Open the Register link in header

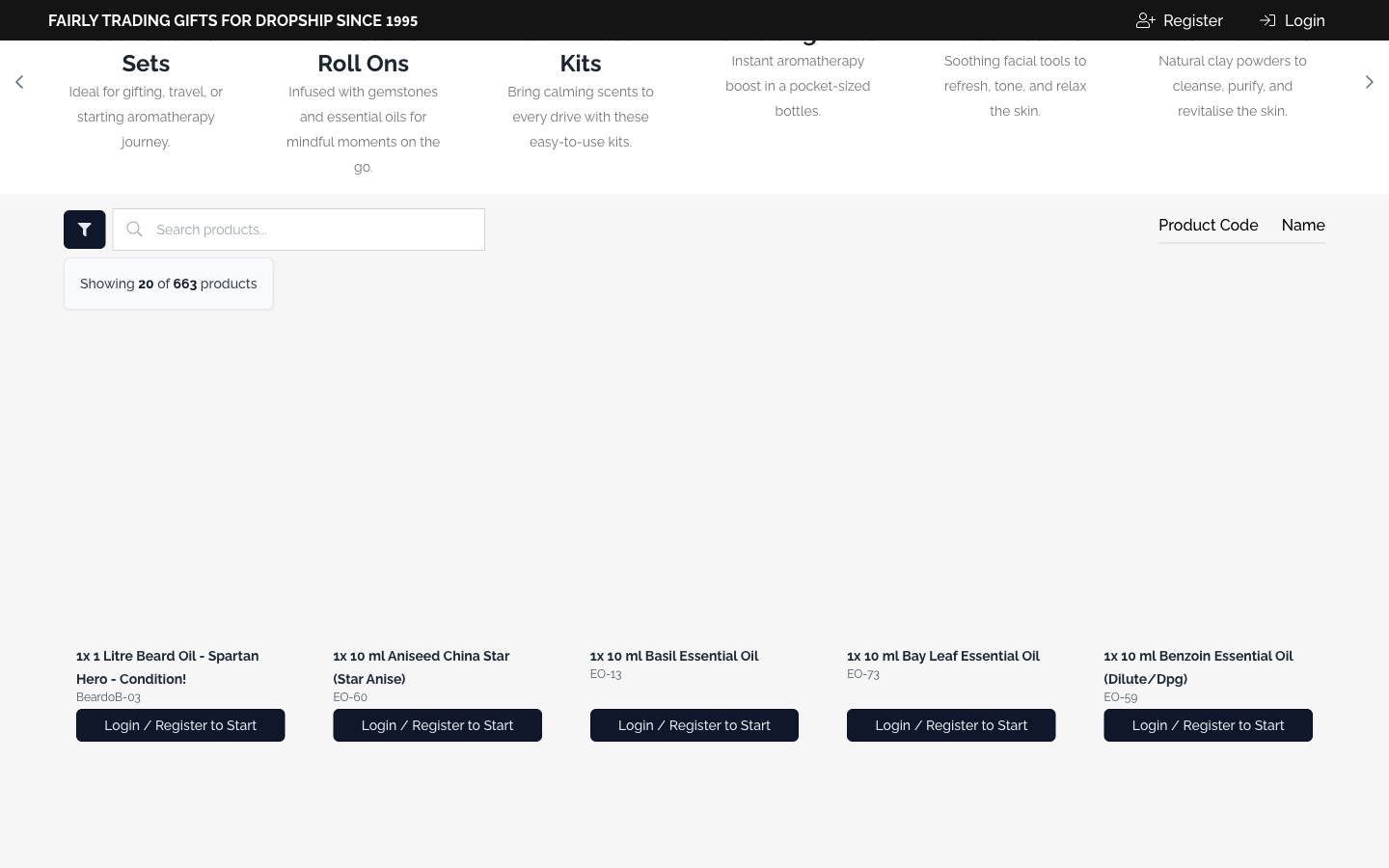(x=1192, y=20)
